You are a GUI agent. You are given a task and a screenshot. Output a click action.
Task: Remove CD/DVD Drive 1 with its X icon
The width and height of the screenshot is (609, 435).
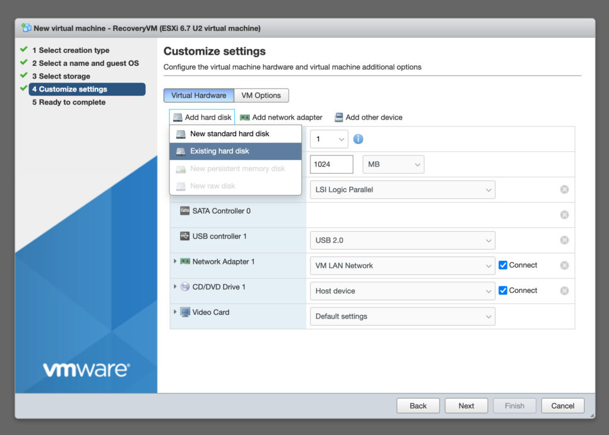(x=564, y=291)
